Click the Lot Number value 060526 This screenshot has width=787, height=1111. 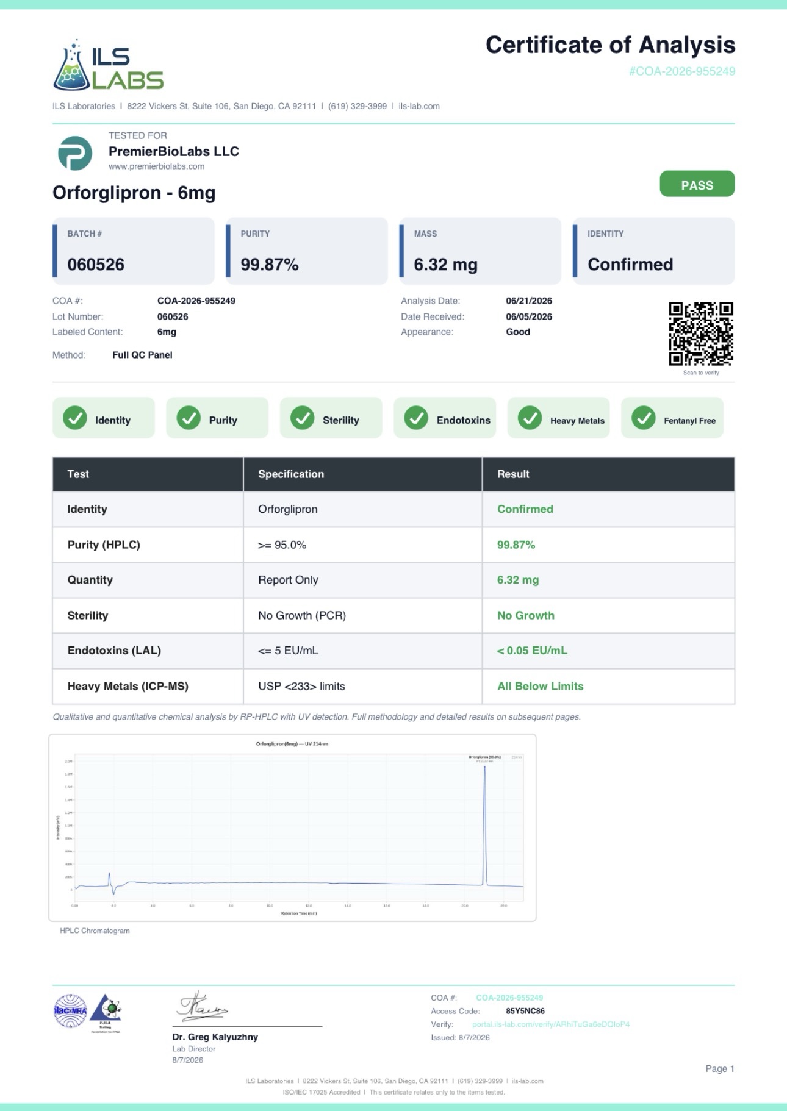pyautogui.click(x=173, y=316)
